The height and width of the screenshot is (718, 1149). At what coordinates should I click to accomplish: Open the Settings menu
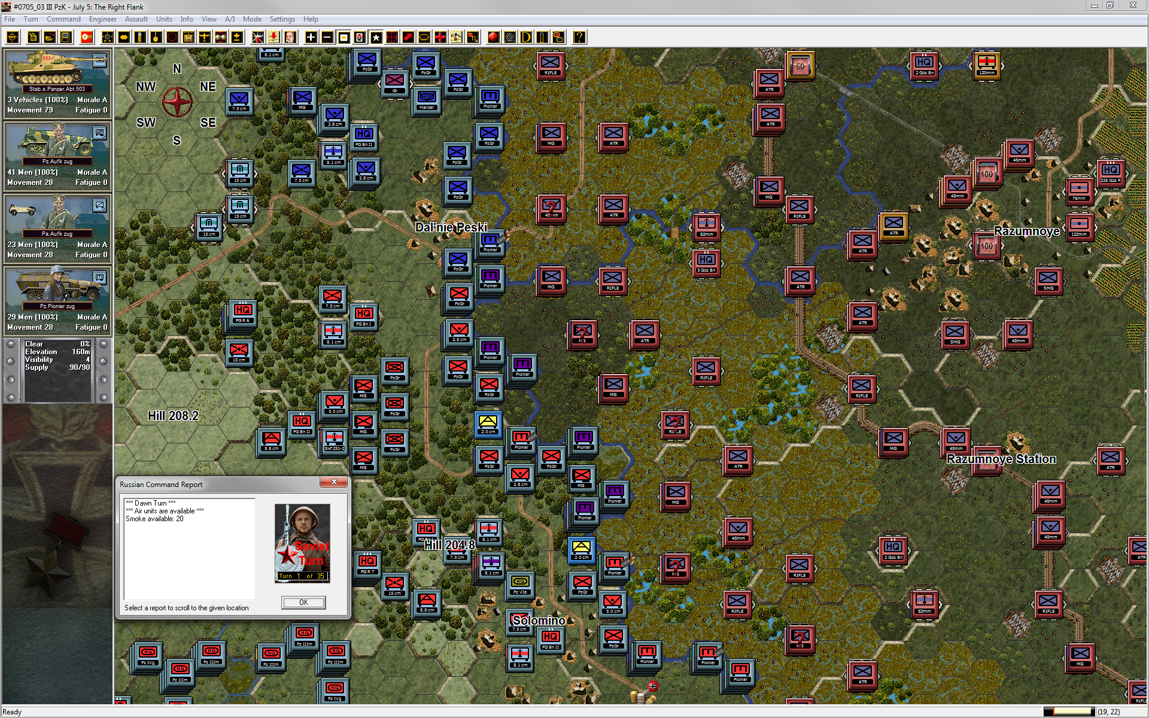point(282,19)
